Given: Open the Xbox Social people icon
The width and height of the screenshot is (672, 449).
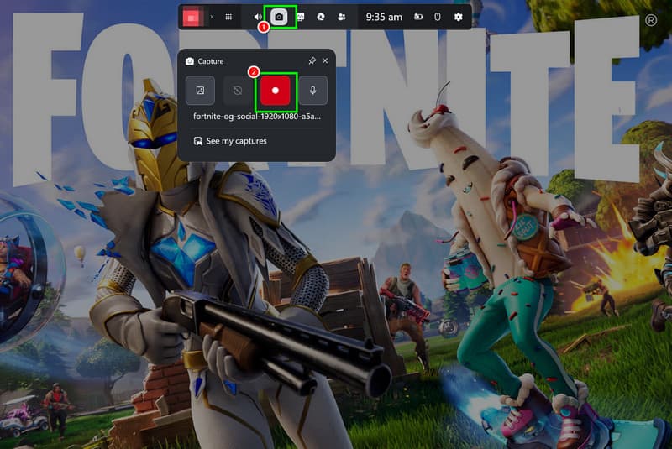Looking at the screenshot, I should pos(342,17).
